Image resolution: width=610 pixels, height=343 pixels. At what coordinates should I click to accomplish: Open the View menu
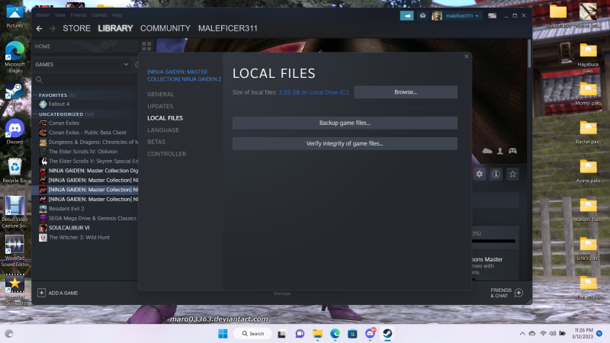point(60,15)
